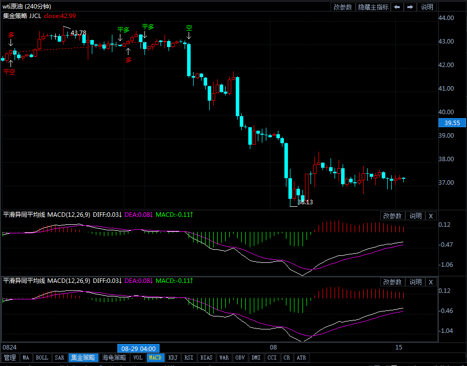Open 改参数 for the main chart
Viewport: 467px width, 366px height.
343,7
